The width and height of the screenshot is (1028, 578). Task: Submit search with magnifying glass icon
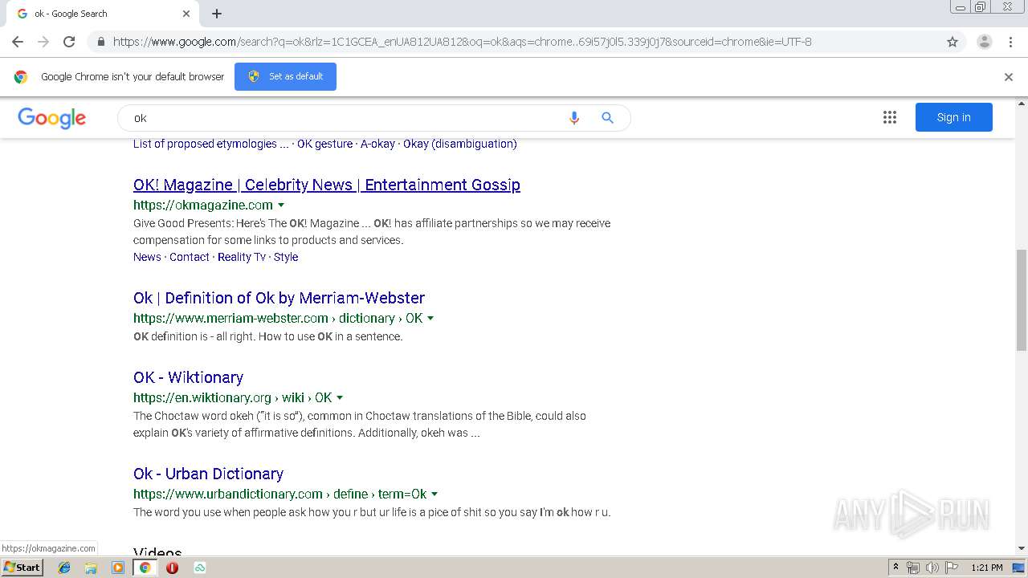click(x=607, y=118)
